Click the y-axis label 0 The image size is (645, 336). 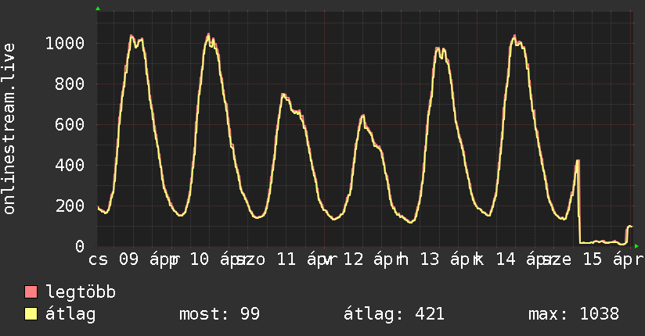pyautogui.click(x=80, y=246)
